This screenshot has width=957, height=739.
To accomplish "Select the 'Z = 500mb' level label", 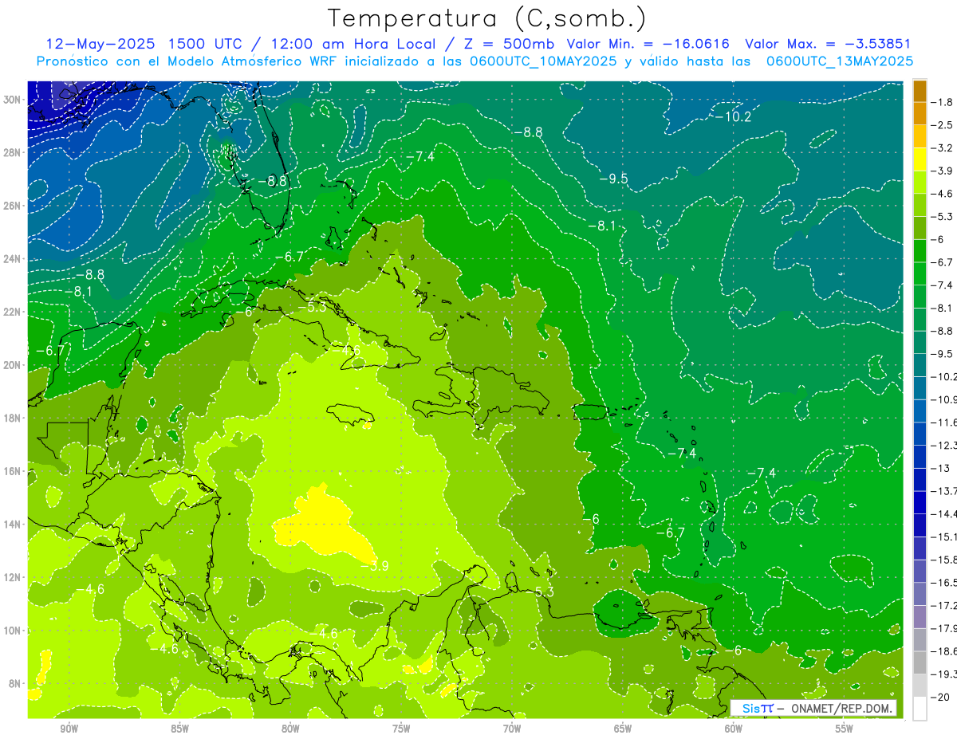I will click(505, 44).
